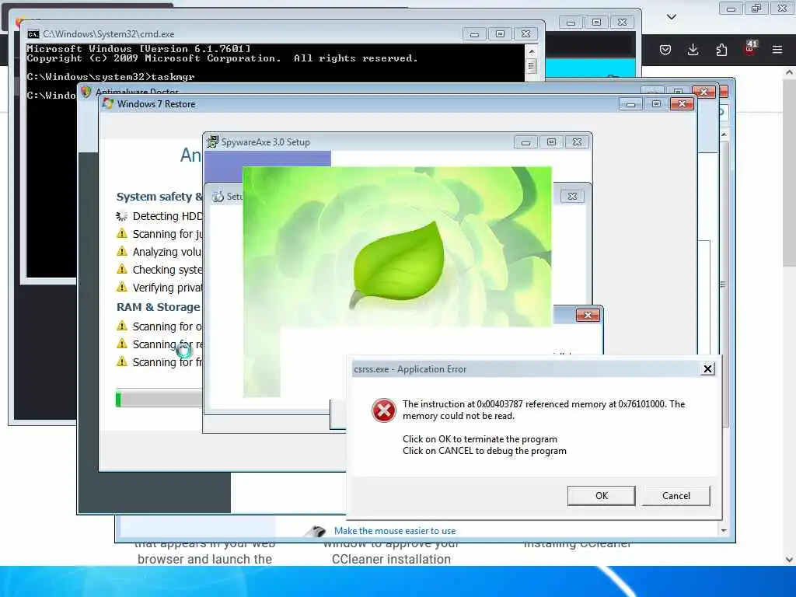Open the Firefox extensions puzzle icon

[x=721, y=49]
